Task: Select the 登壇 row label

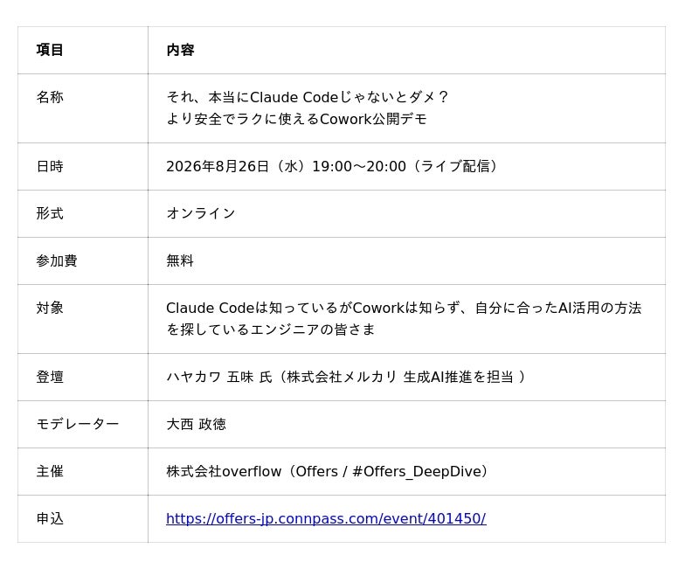Action: point(50,378)
